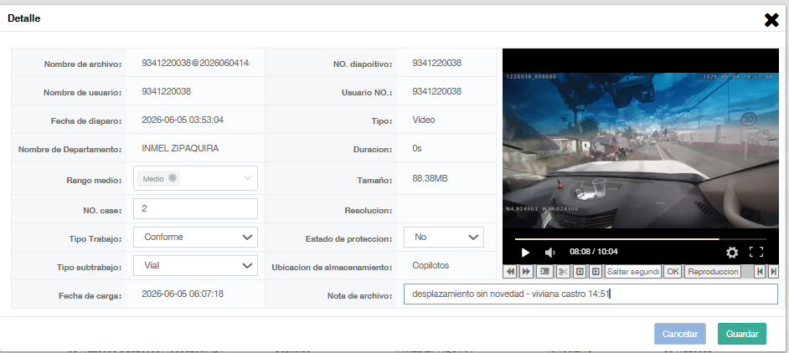Click the Reproduccion button
The width and height of the screenshot is (789, 353).
point(713,272)
